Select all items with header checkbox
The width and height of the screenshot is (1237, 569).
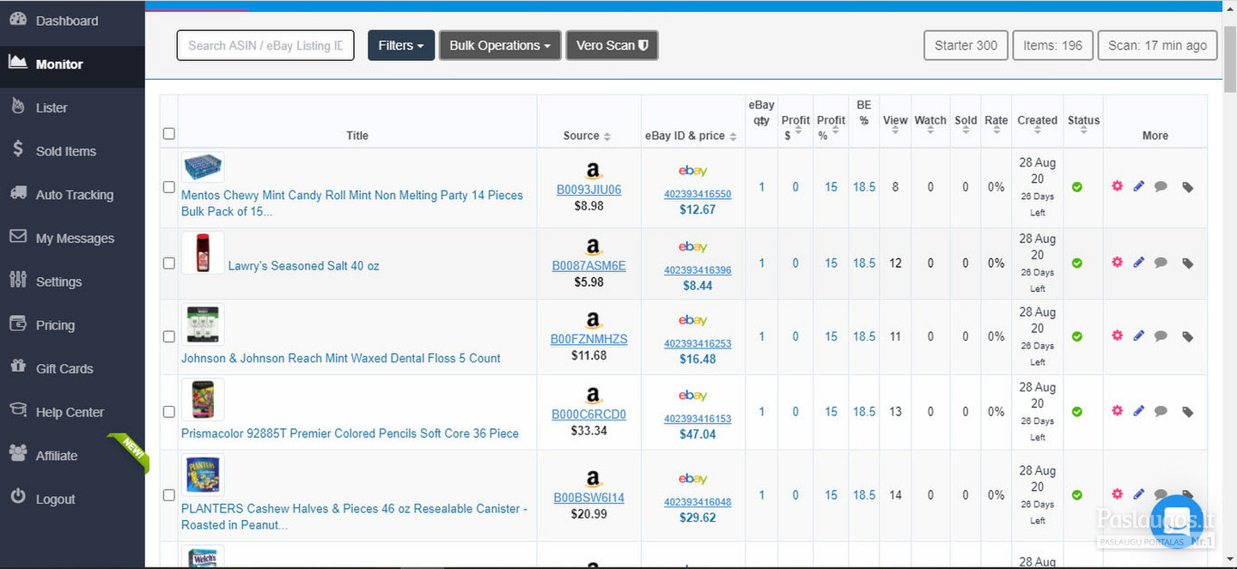(169, 134)
